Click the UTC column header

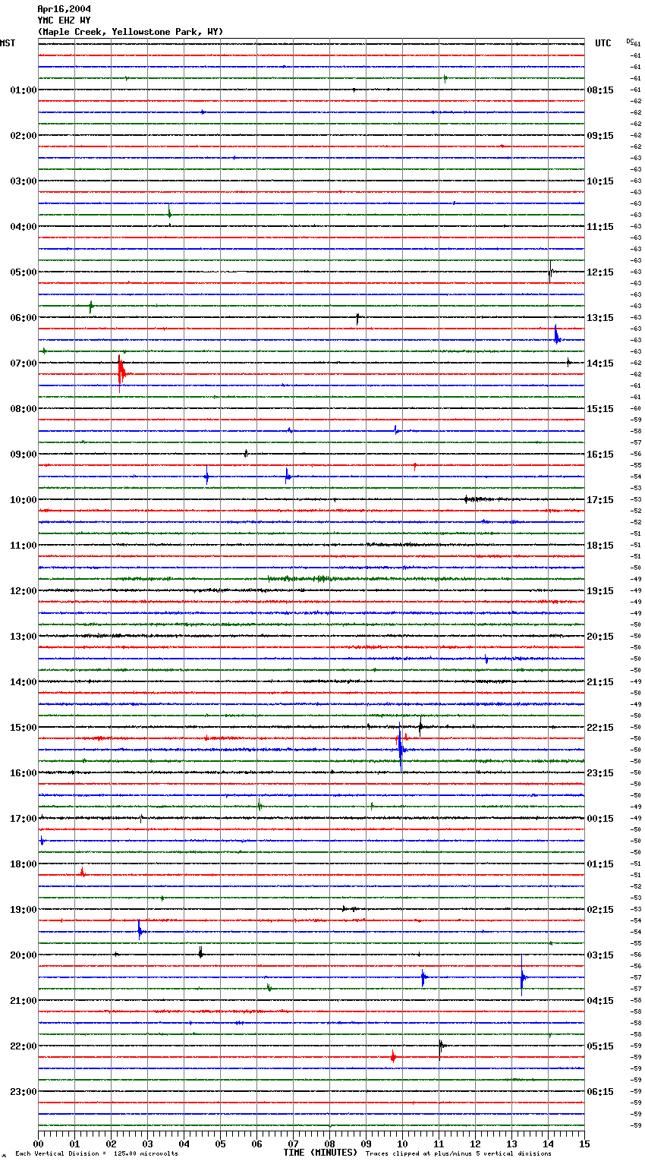point(603,43)
